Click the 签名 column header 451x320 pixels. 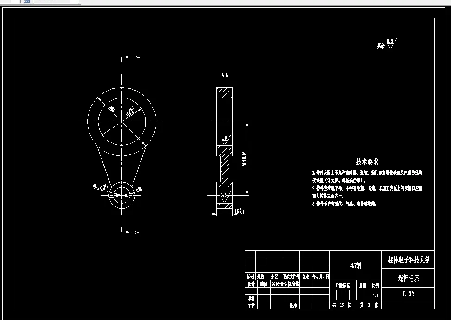coord(306,277)
